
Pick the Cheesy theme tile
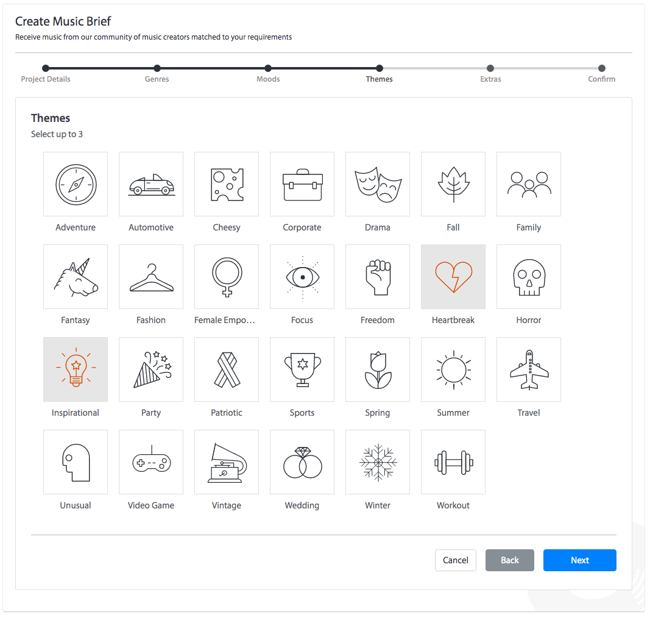coord(227,184)
